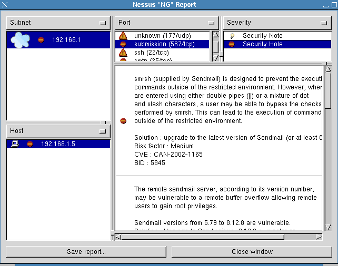The width and height of the screenshot is (338, 266).
Task: Click the Risk factor : Medium line
Action: click(x=164, y=146)
